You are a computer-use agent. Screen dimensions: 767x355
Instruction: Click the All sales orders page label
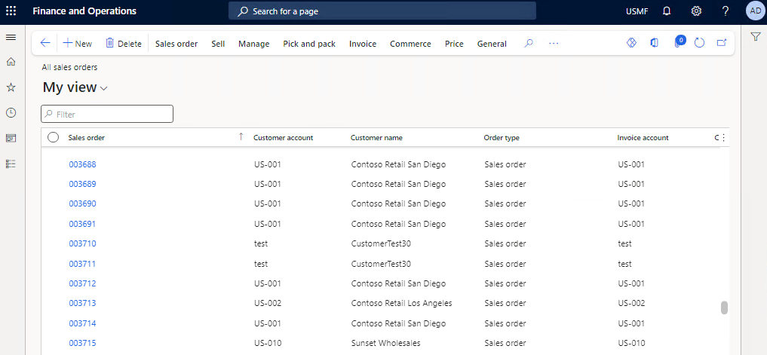[69, 68]
